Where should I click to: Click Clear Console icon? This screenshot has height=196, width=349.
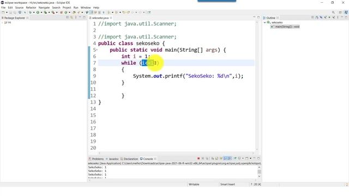coord(213,158)
